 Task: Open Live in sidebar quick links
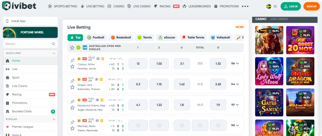tap(30, 69)
